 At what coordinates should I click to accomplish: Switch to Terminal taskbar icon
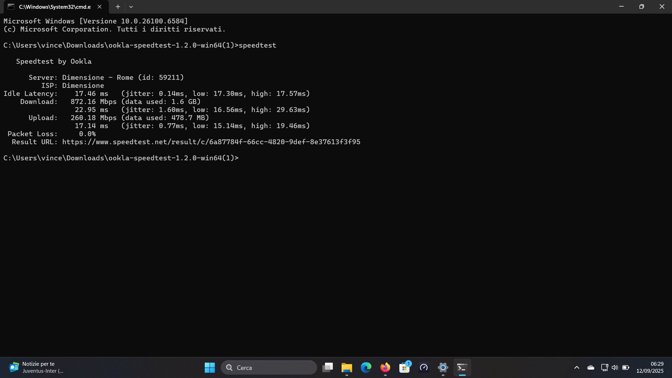pos(462,367)
